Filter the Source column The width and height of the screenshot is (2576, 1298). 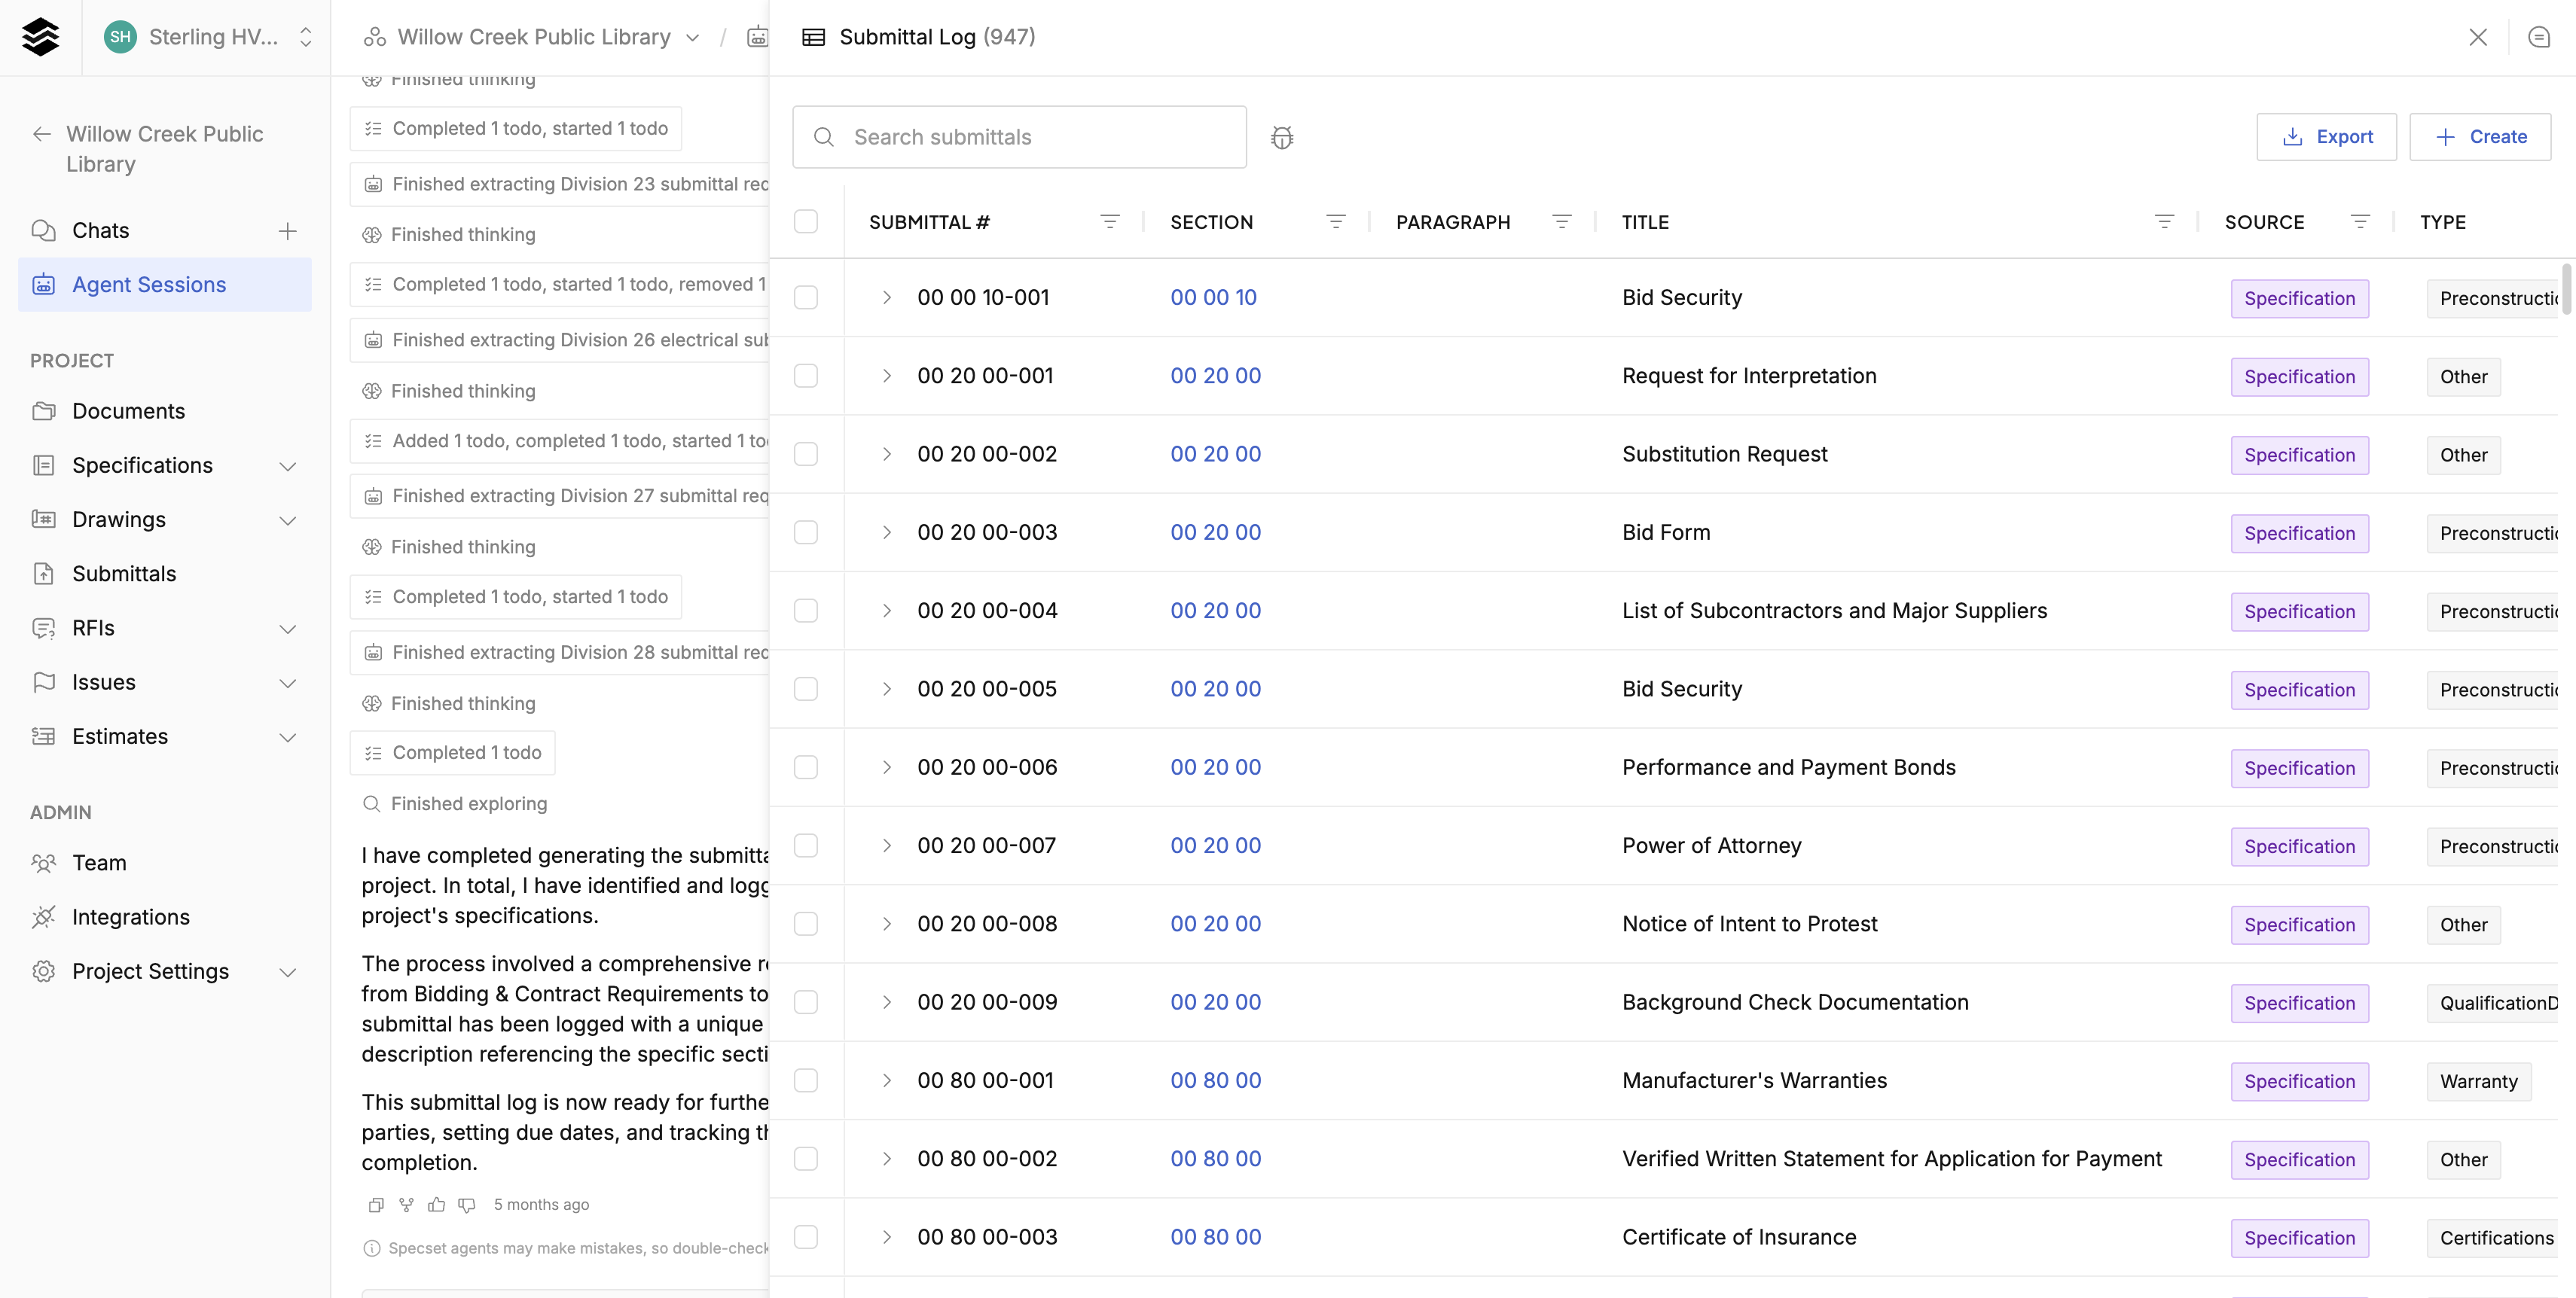pyautogui.click(x=2360, y=222)
